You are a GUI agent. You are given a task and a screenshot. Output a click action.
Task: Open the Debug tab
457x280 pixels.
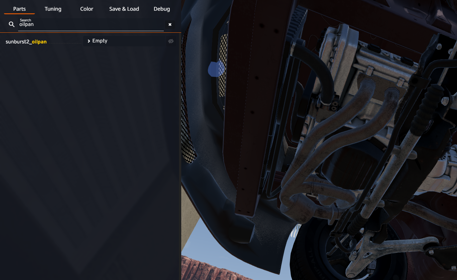click(x=162, y=9)
